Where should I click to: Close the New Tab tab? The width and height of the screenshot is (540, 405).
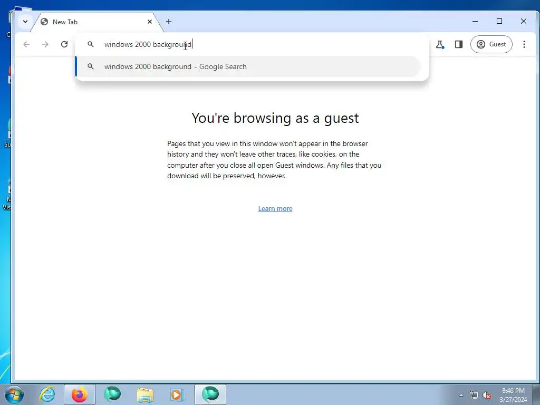click(x=150, y=22)
